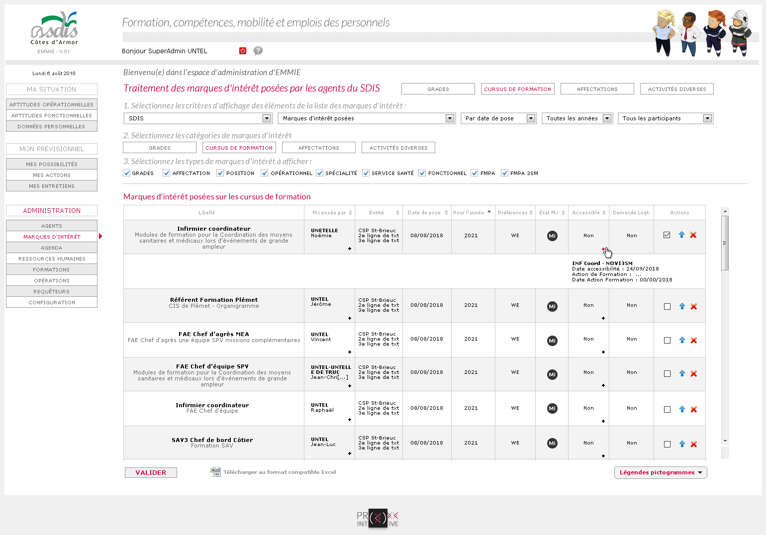
Task: Click Mi state icon in UNTEL Raphaël row
Action: click(x=552, y=408)
